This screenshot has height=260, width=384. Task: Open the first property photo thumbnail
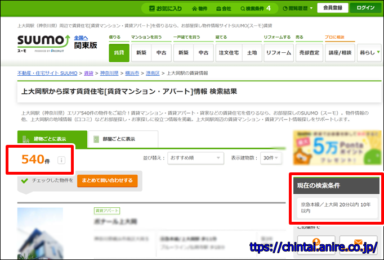click(x=40, y=234)
